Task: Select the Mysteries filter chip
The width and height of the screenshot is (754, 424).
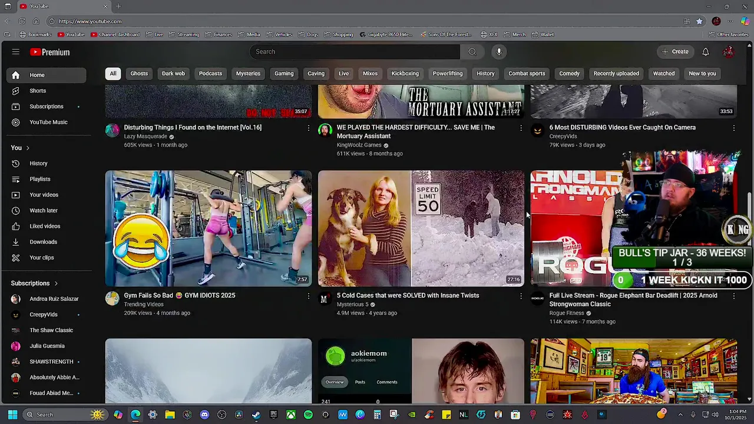Action: click(248, 74)
